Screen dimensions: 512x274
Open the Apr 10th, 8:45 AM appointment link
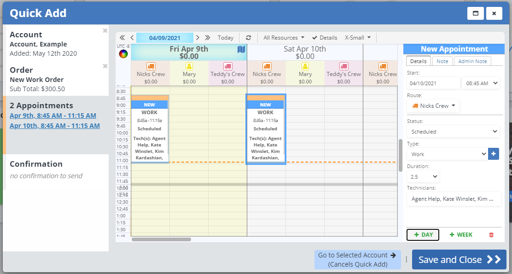coord(55,126)
